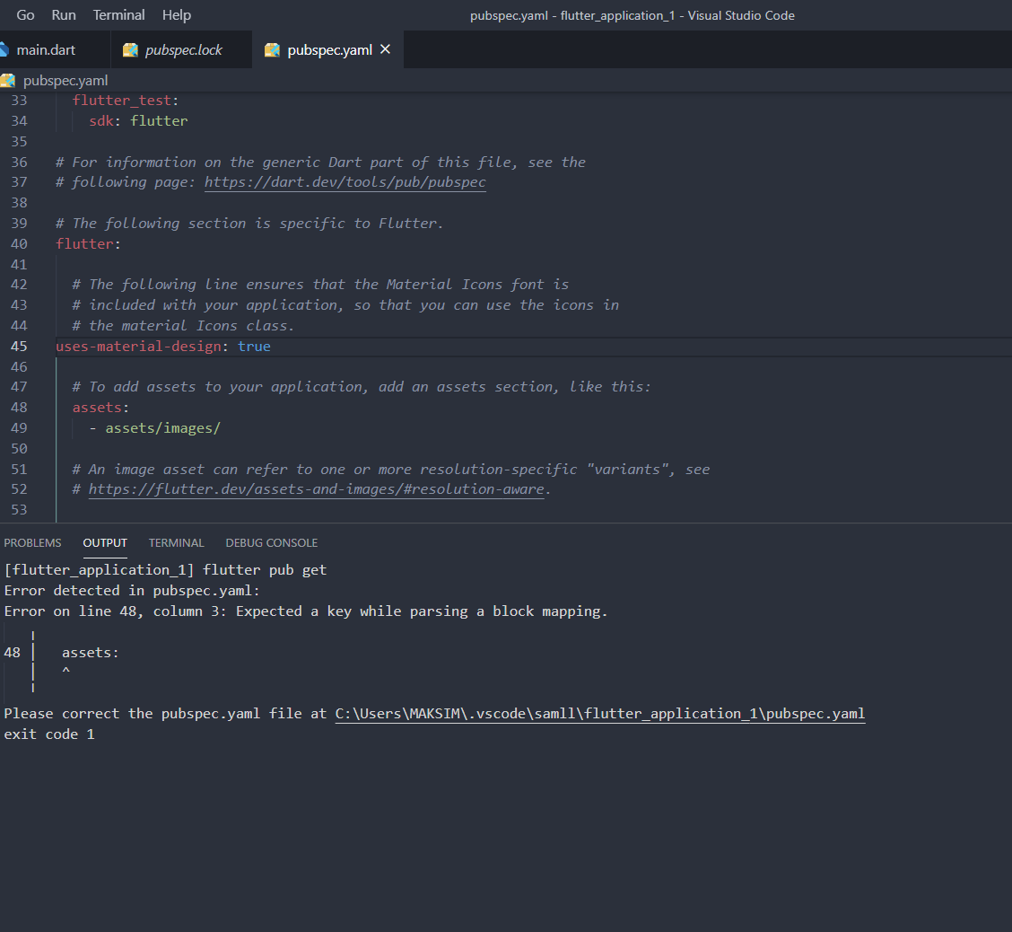This screenshot has height=932, width=1012.
Task: Click the pubspec.yaml breadcrumb
Action: click(x=65, y=81)
